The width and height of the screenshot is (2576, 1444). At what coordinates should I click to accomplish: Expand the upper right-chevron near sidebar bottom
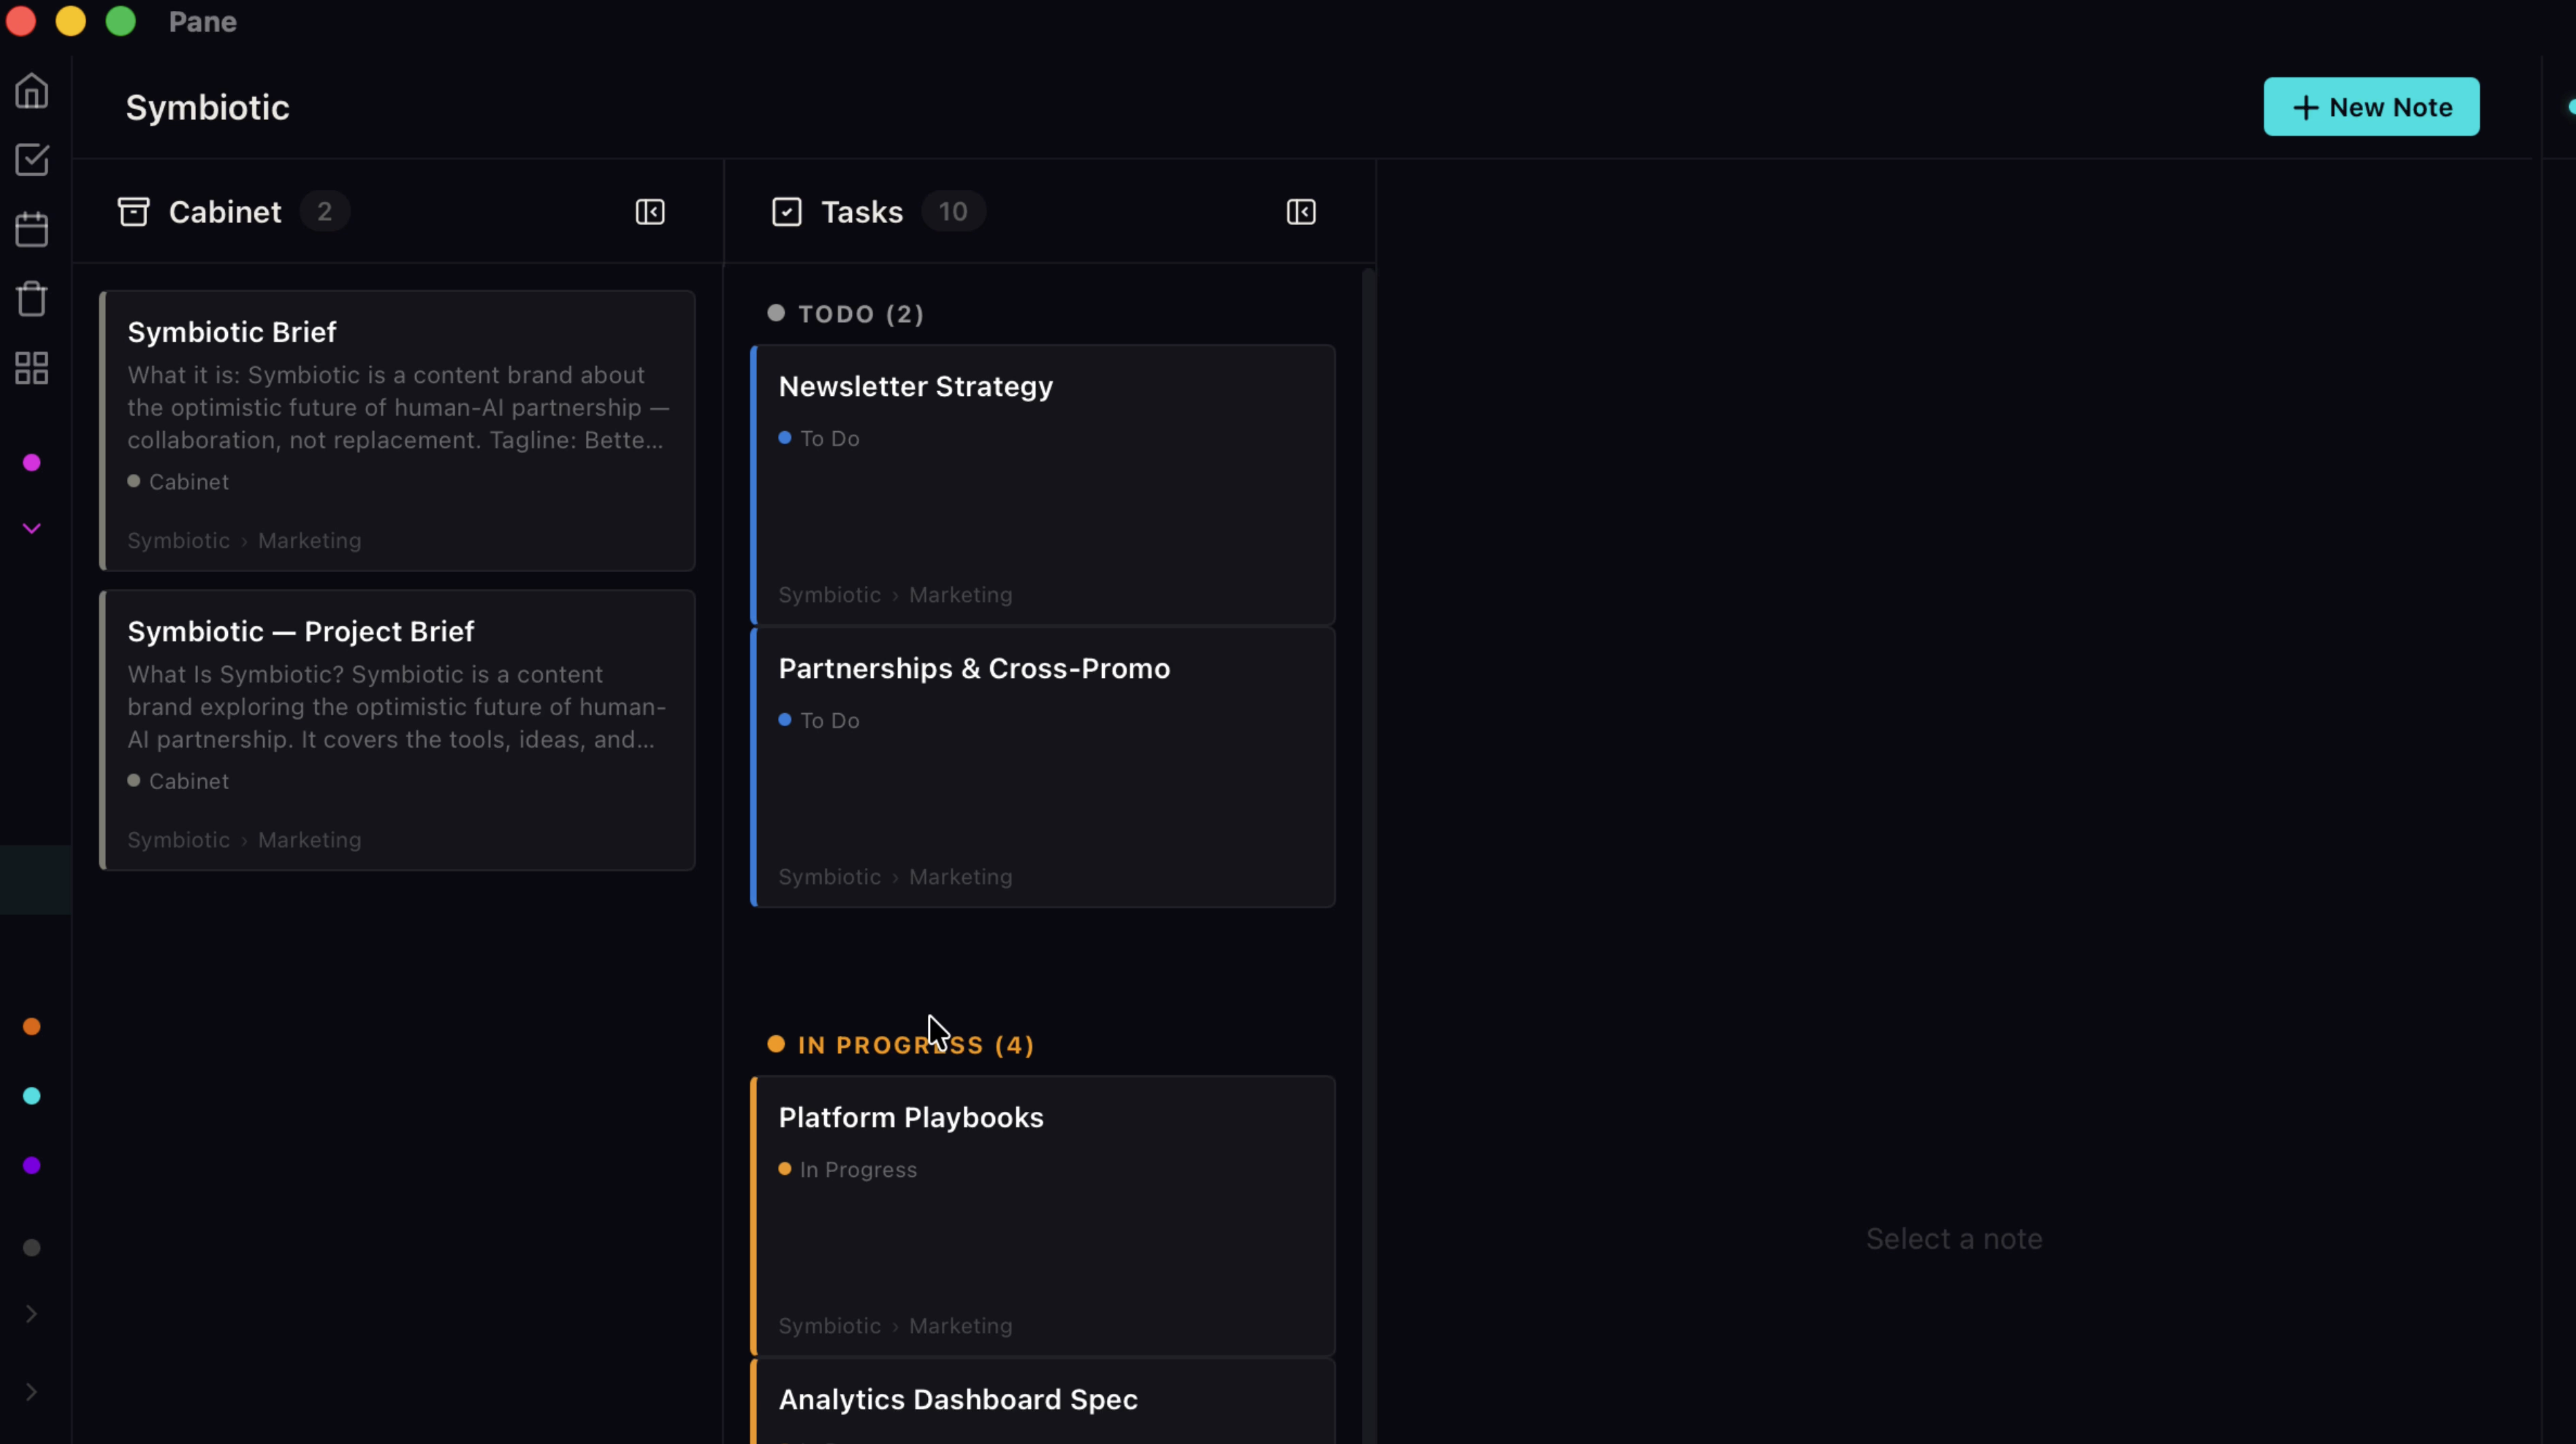click(x=32, y=1314)
